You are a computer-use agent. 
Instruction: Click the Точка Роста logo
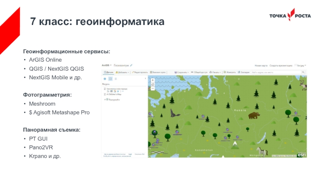coord(290,15)
